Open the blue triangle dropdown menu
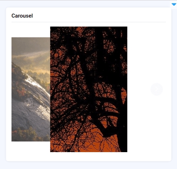177x169 pixels. [x=174, y=5]
